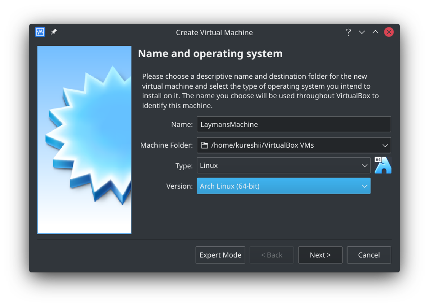Click the 'Name and operating system' heading
Image resolution: width=429 pixels, height=307 pixels.
(x=210, y=54)
